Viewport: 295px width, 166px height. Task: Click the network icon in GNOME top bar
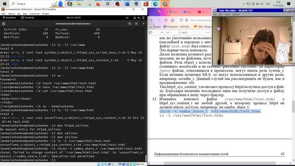pos(135,18)
